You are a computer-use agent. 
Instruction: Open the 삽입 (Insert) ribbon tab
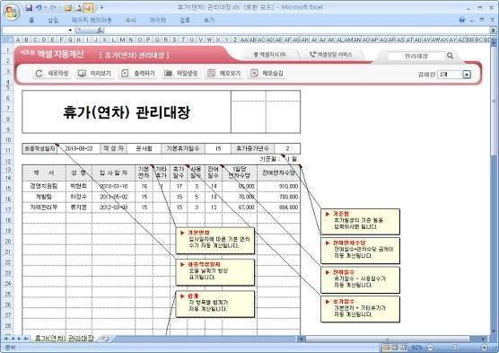click(53, 20)
